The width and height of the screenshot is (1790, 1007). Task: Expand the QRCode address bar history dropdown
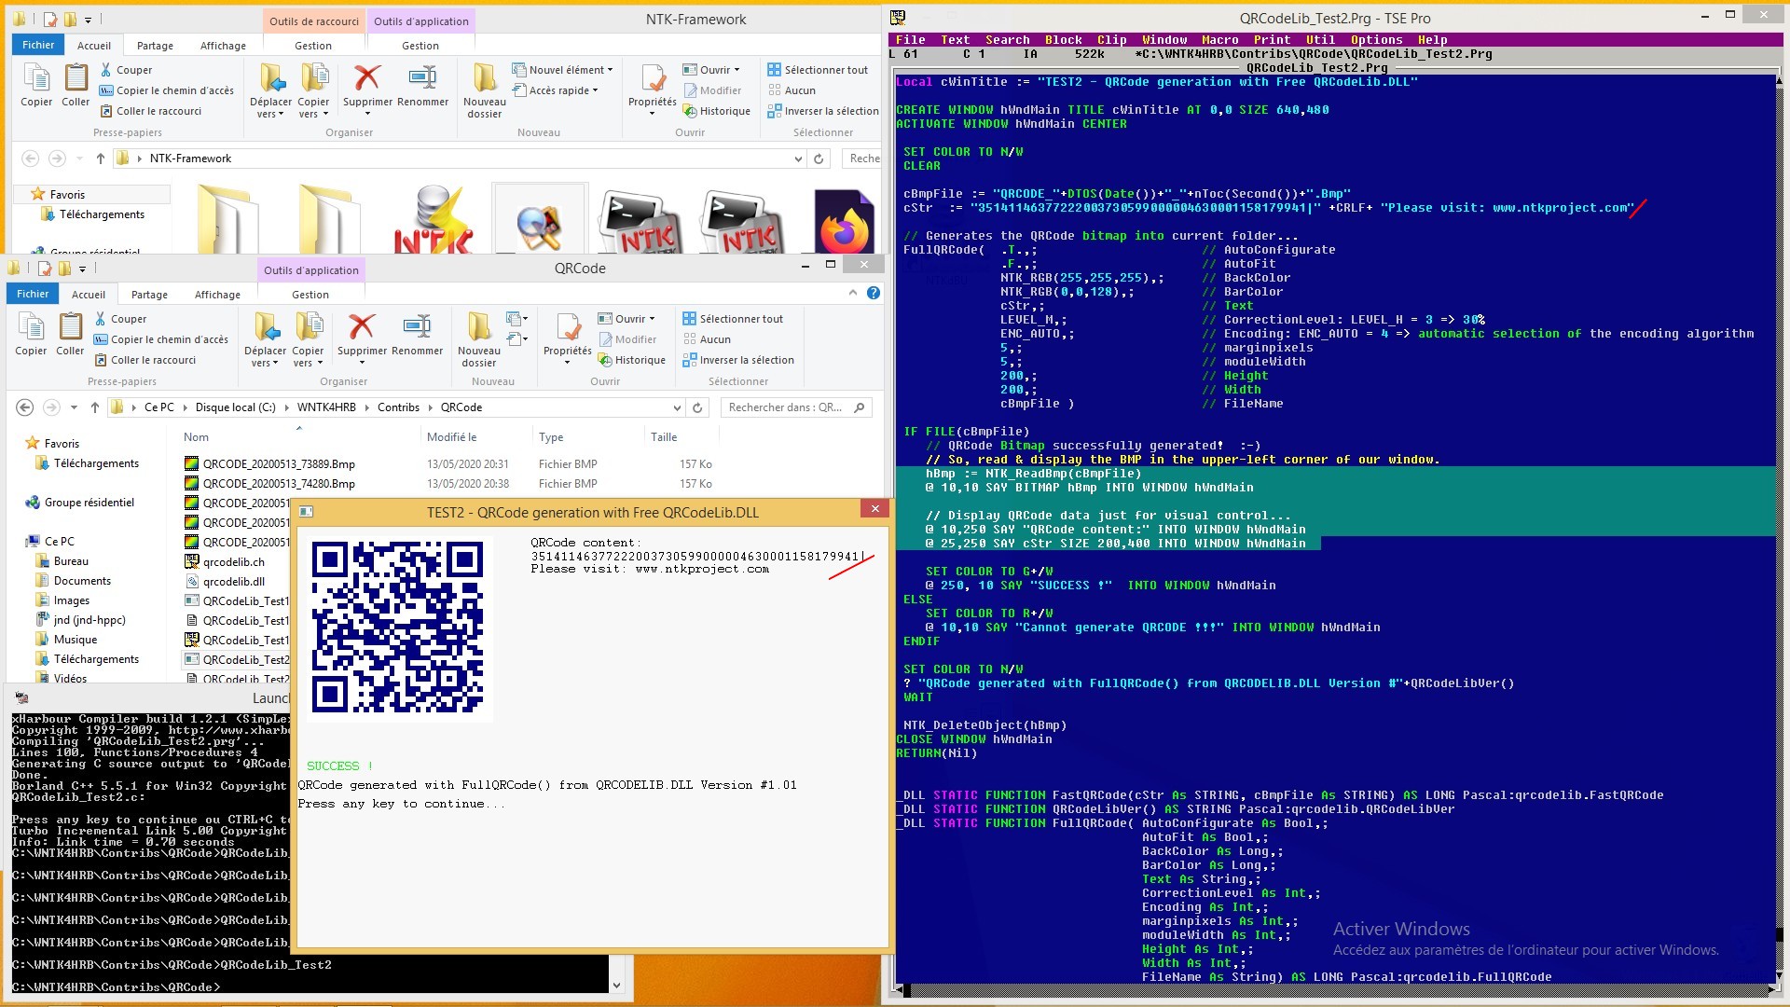677,407
